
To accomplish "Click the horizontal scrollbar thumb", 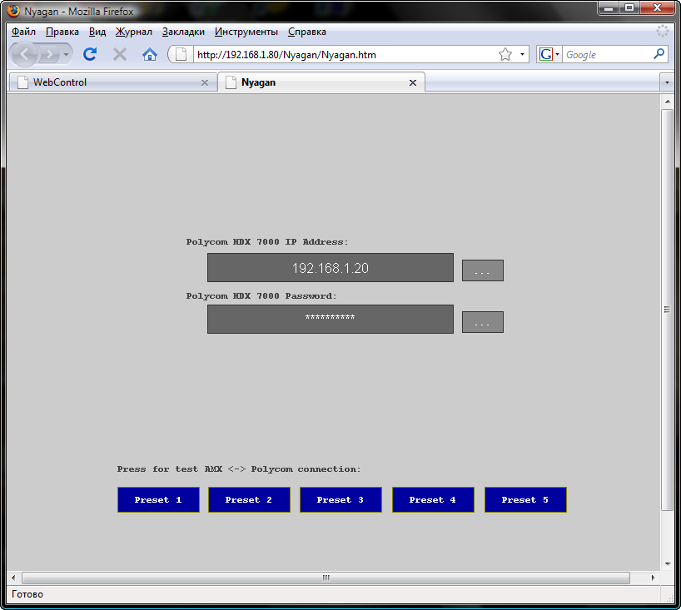I will coord(326,578).
